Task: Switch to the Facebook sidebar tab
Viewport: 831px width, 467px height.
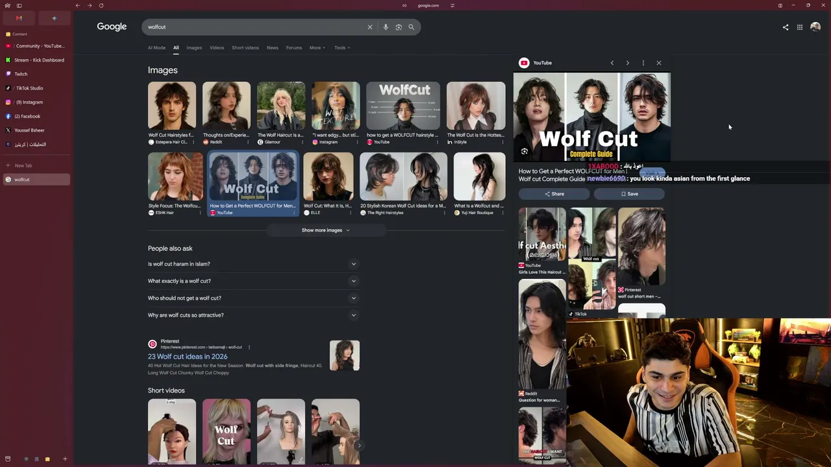Action: [x=36, y=116]
